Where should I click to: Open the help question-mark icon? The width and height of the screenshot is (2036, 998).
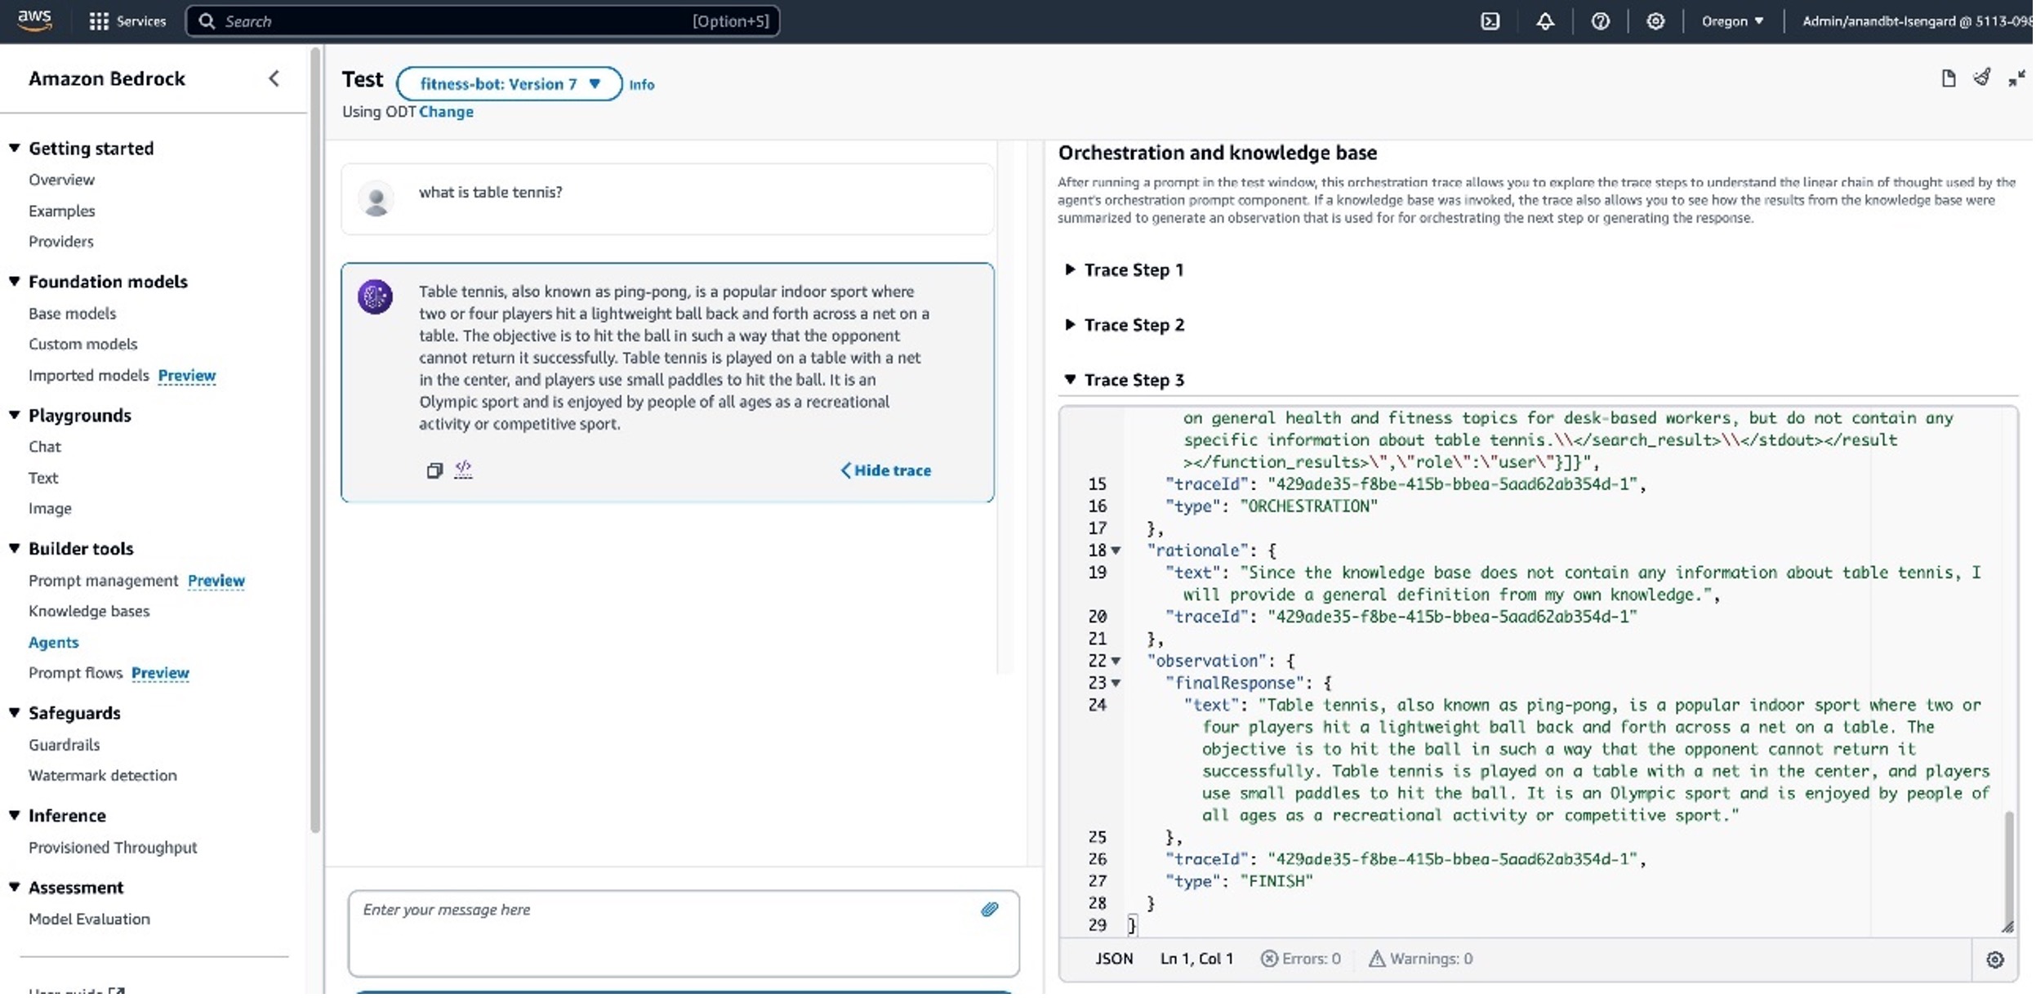[1600, 21]
